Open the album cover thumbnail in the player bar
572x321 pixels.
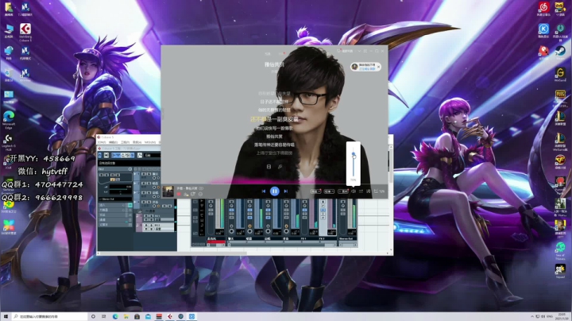(168, 191)
